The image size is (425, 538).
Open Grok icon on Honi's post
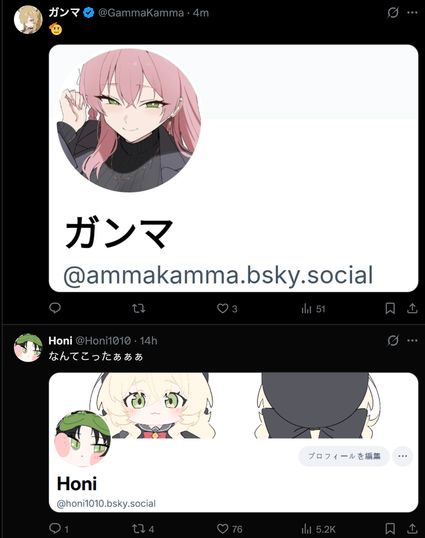click(393, 341)
